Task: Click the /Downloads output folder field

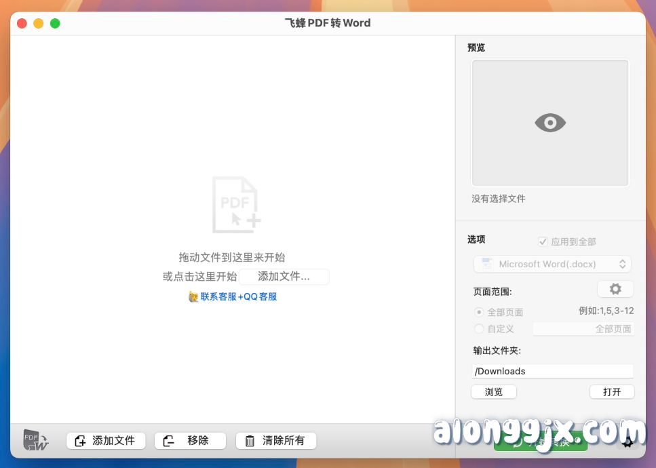Action: 552,371
